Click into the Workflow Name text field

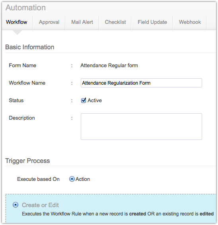141,83
